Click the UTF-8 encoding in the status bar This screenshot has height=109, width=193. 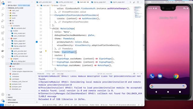click(67, 105)
